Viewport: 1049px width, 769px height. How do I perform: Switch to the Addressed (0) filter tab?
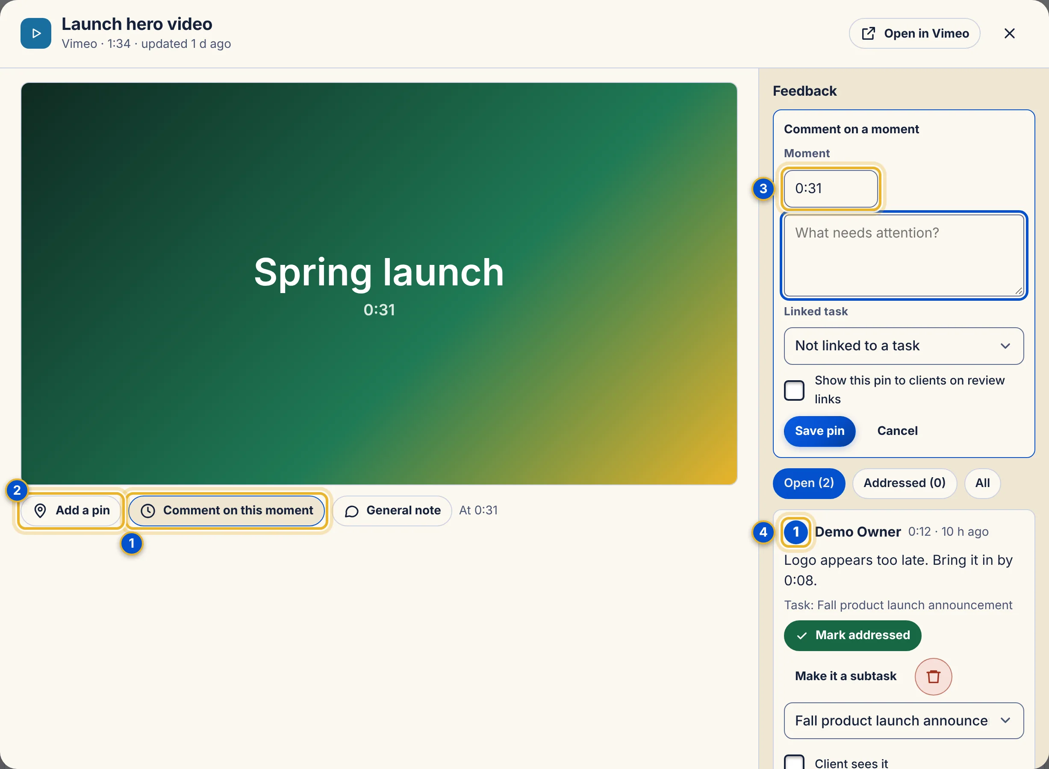tap(904, 483)
